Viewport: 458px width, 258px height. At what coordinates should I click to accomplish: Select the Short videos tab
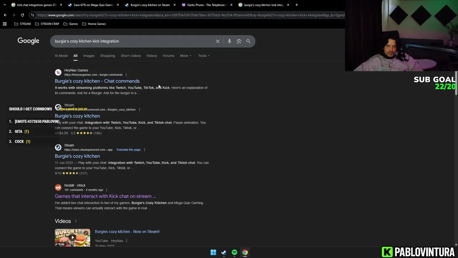point(131,56)
